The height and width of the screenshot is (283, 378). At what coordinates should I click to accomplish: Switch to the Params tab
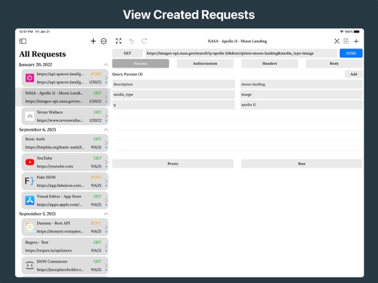tap(140, 64)
